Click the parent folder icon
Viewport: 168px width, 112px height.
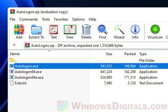(x=12, y=60)
